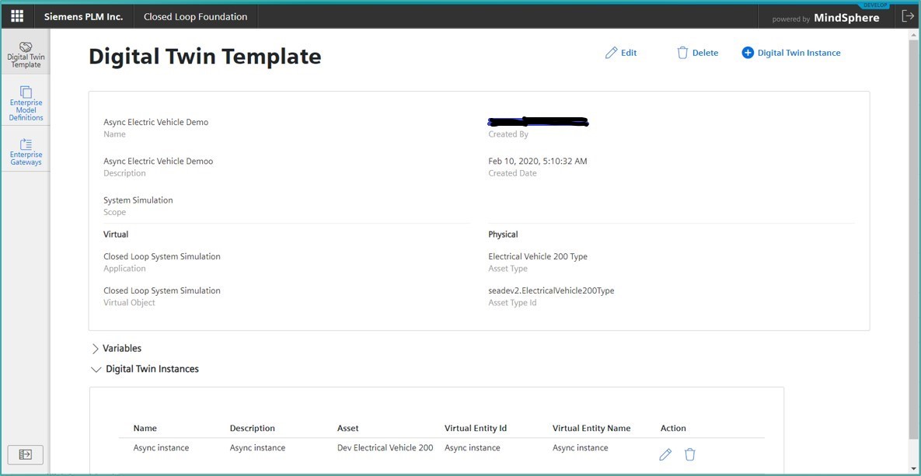The height and width of the screenshot is (476, 921).
Task: Open the app launcher grid icon
Action: click(x=17, y=16)
